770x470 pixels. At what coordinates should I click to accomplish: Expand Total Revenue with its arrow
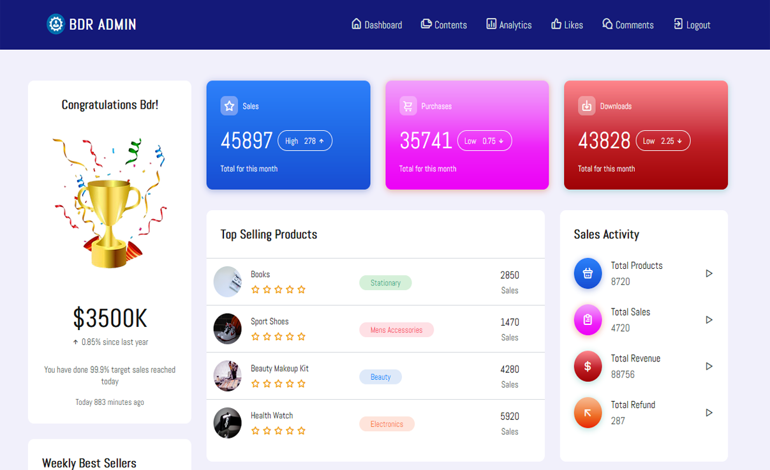click(x=709, y=367)
